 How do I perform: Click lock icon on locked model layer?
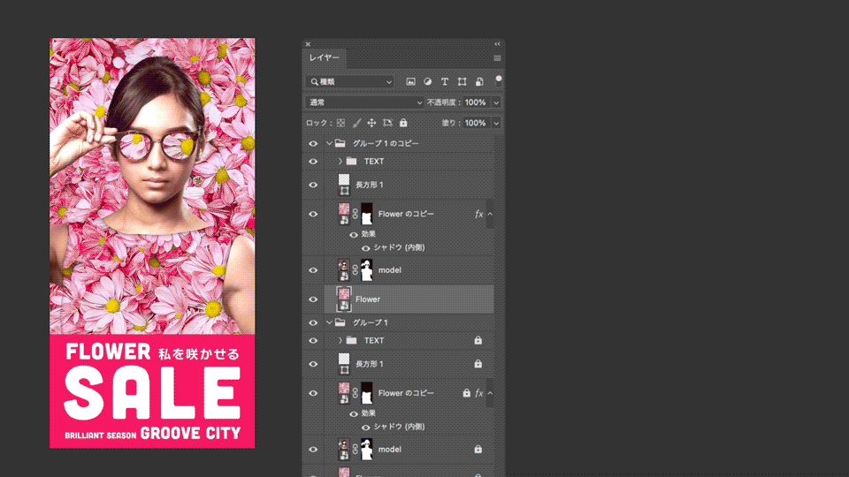pyautogui.click(x=478, y=449)
